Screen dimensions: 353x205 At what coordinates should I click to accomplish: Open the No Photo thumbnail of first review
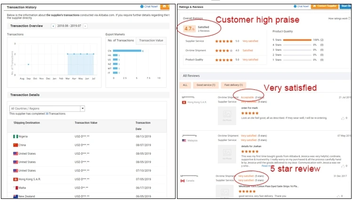[227, 115]
